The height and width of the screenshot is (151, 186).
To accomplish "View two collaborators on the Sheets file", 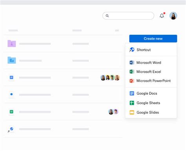I will [113, 112].
